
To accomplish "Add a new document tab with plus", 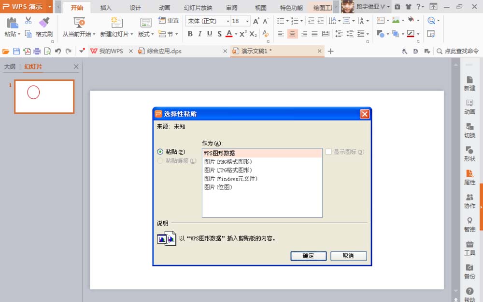I will (x=330, y=52).
